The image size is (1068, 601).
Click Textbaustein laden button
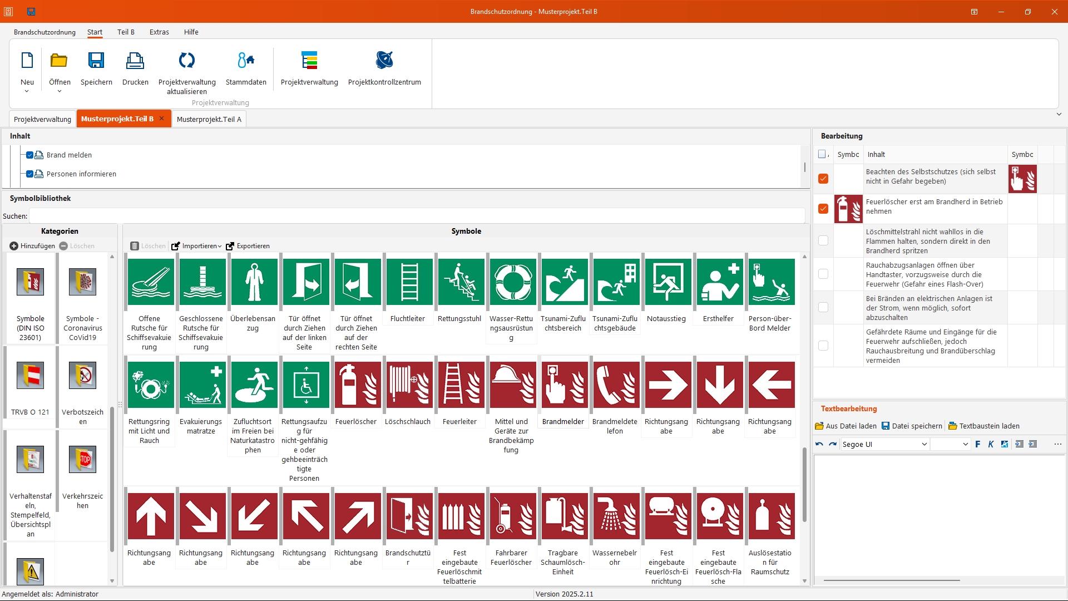tap(984, 426)
